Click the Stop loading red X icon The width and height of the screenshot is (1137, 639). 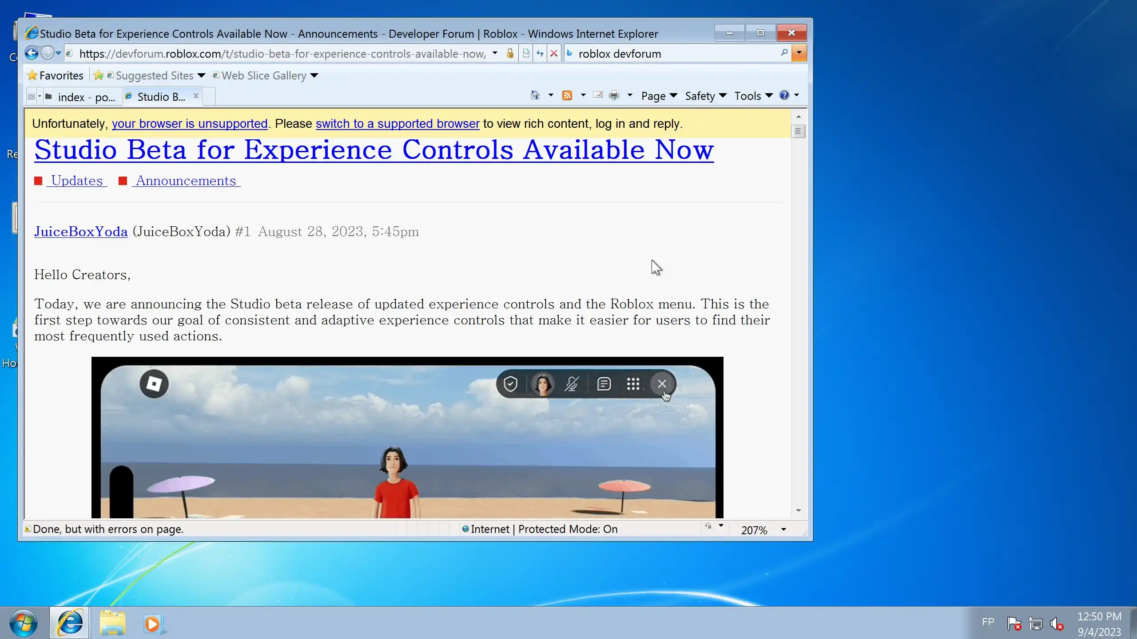(554, 54)
